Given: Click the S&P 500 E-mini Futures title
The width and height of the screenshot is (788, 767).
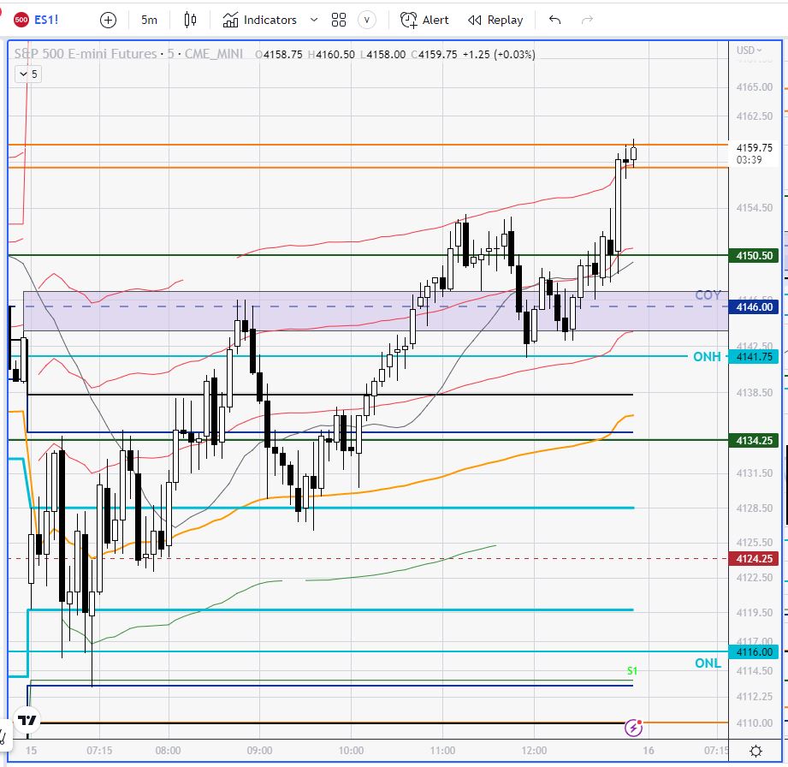Looking at the screenshot, I should (x=86, y=54).
